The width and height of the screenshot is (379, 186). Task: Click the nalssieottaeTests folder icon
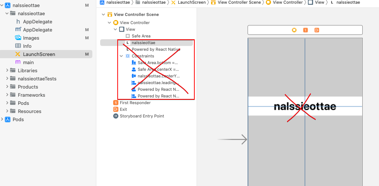click(13, 79)
